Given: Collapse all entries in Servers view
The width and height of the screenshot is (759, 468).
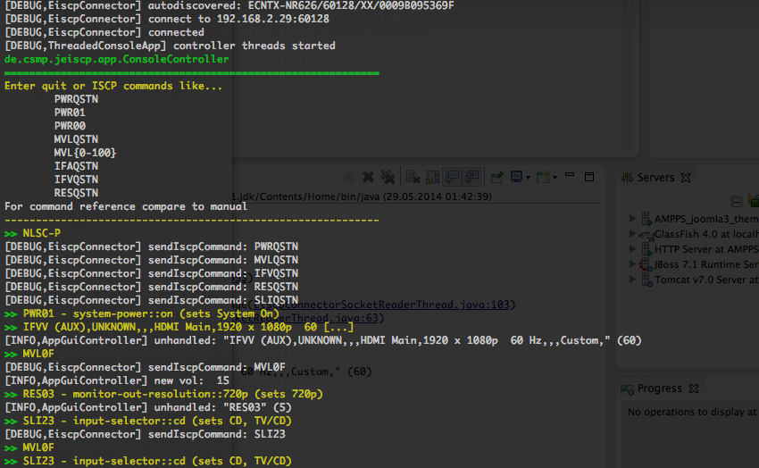Looking at the screenshot, I should [x=737, y=201].
